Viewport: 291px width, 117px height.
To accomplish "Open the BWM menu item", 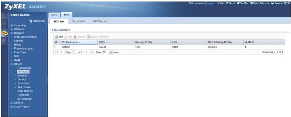I will point(17,60).
